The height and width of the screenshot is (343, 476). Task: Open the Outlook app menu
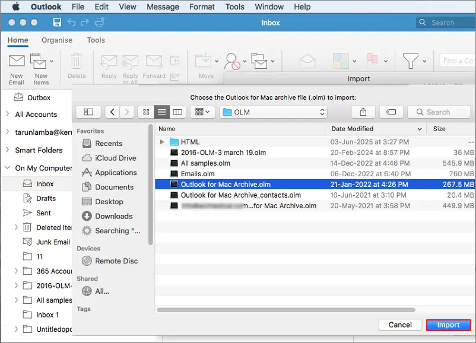point(46,7)
